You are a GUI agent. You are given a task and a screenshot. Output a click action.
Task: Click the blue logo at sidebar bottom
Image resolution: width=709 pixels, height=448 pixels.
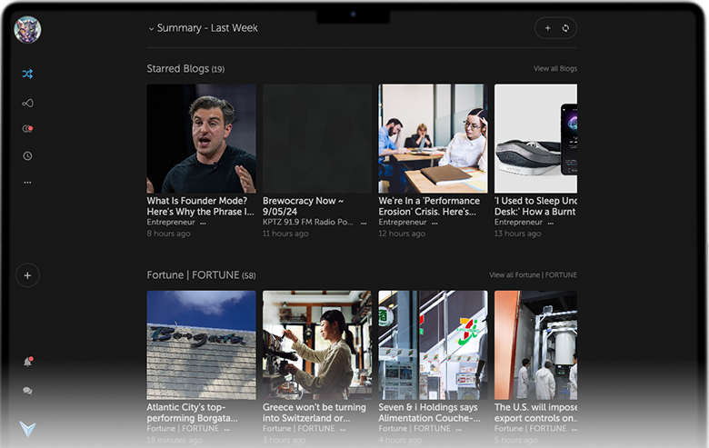click(x=27, y=428)
